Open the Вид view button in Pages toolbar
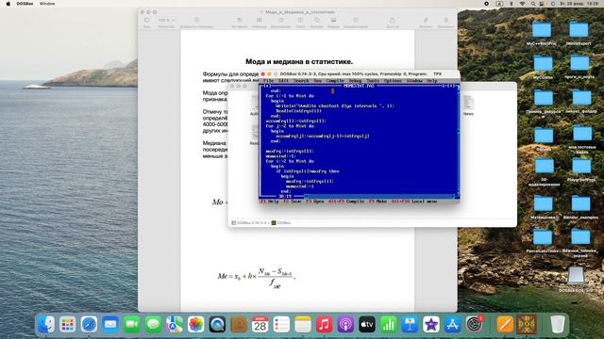The height and width of the screenshot is (339, 604). (147, 23)
